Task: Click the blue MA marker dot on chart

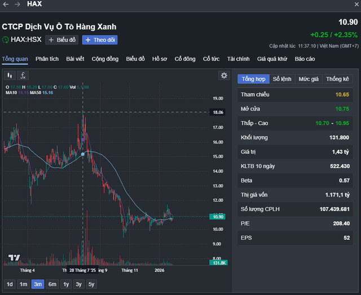Action: (x=83, y=154)
